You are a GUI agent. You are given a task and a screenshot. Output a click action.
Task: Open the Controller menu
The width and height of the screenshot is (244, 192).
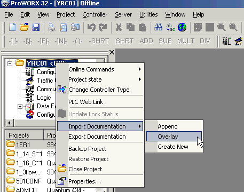pyautogui.click(x=95, y=14)
